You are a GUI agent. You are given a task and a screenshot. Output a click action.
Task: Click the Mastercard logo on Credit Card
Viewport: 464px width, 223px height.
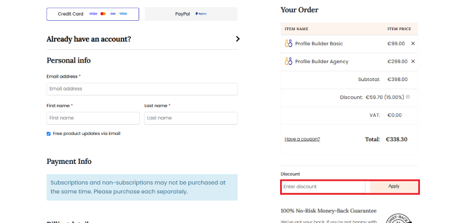[103, 14]
